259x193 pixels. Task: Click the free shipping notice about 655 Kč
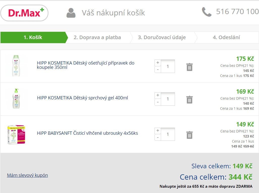click(x=206, y=186)
